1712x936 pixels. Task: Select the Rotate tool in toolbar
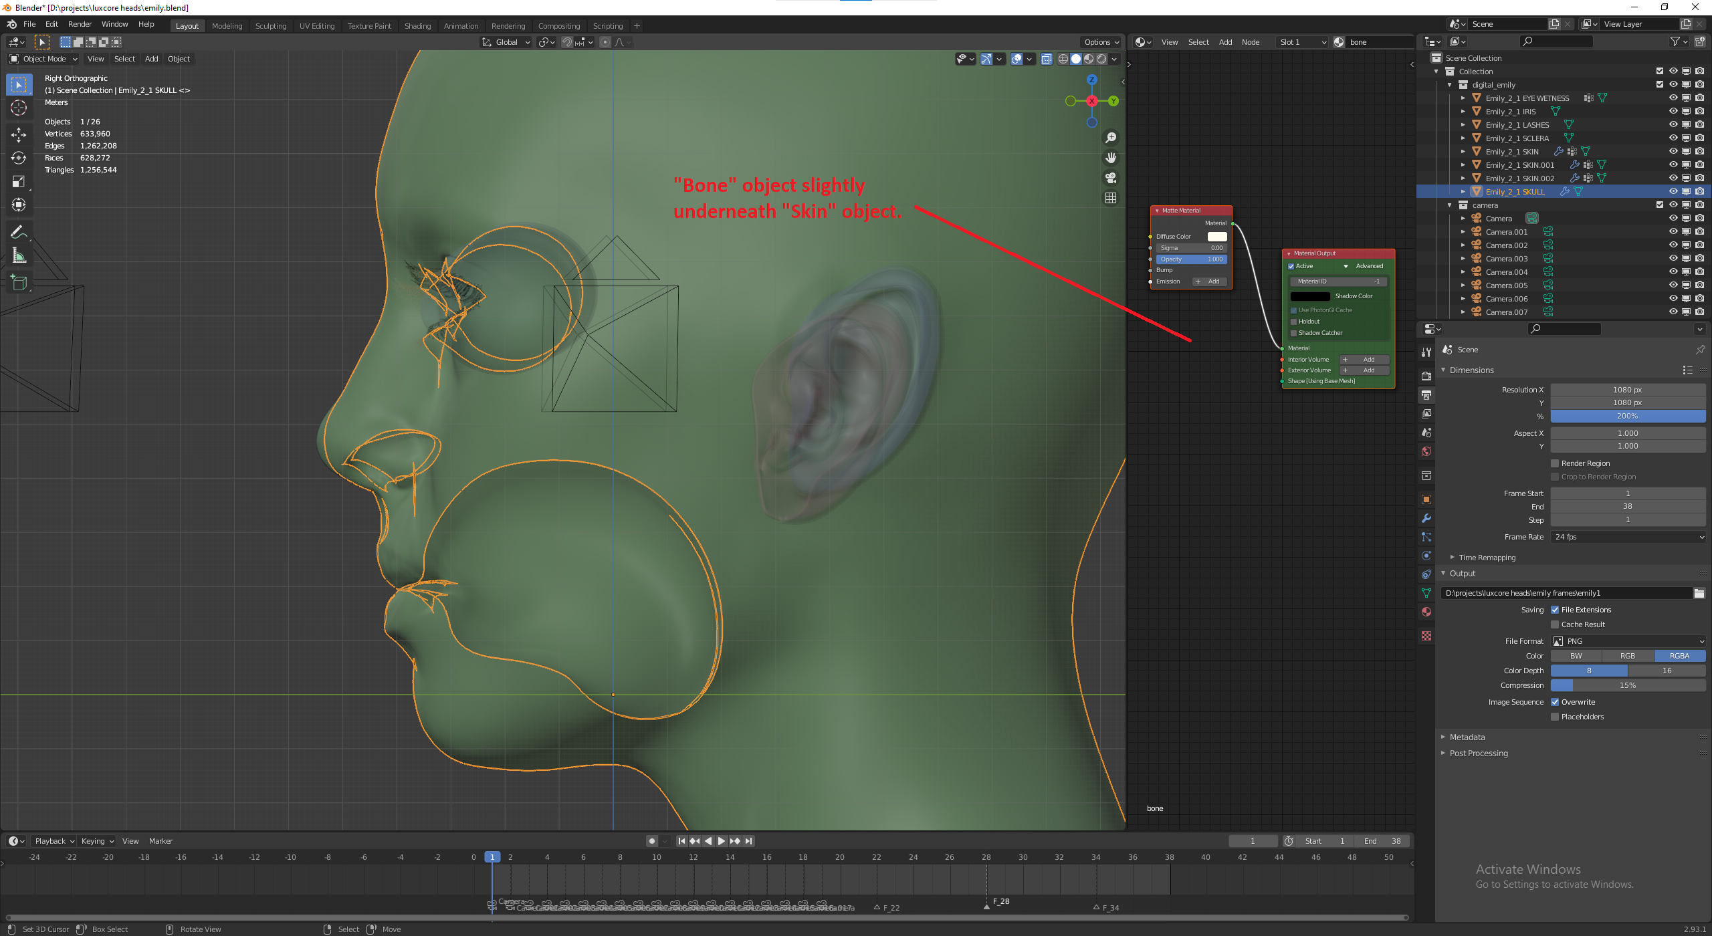click(x=19, y=158)
